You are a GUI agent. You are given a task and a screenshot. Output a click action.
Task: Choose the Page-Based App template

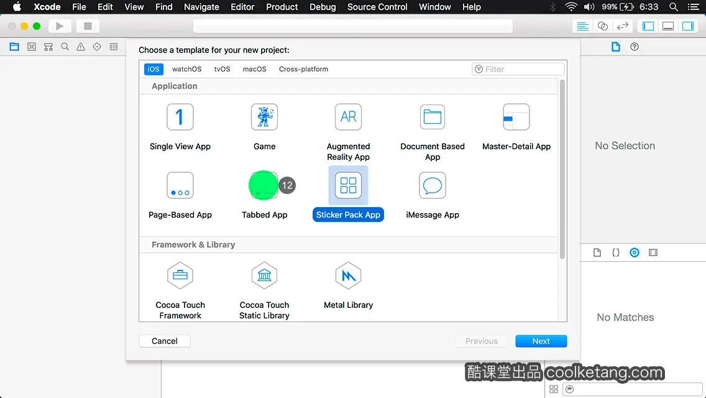click(x=180, y=196)
